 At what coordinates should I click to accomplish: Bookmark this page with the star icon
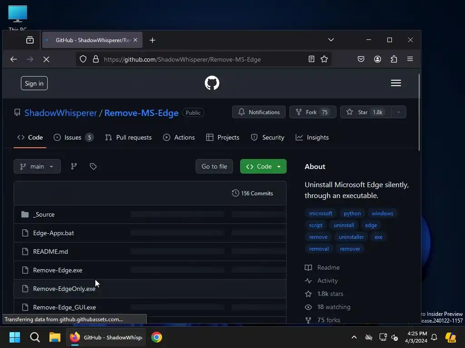click(x=324, y=59)
